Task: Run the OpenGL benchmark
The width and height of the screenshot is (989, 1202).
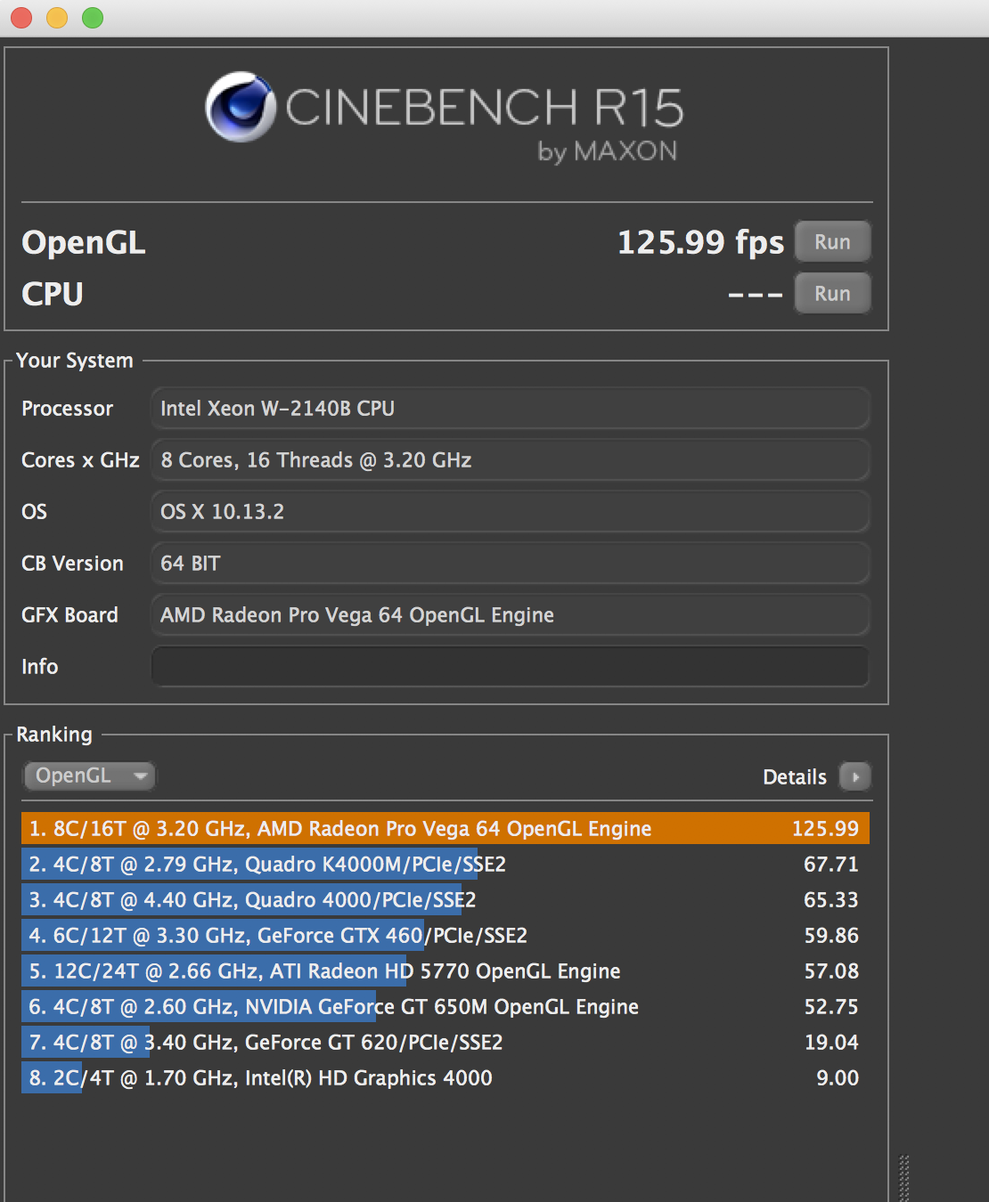Action: (832, 241)
